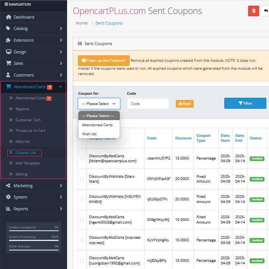Click the Customers person icon
This screenshot has height=269, width=269.
[x=8, y=75]
